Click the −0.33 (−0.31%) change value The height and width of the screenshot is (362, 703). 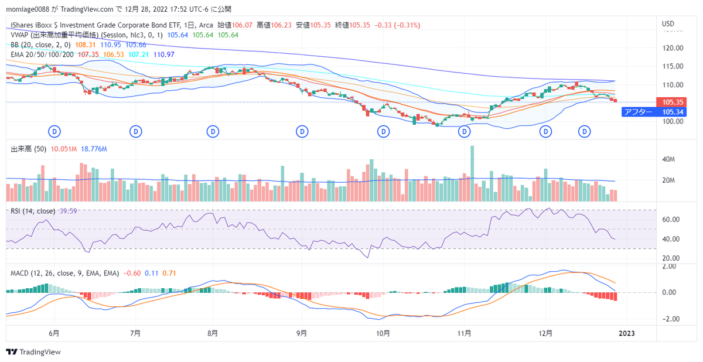coord(397,25)
